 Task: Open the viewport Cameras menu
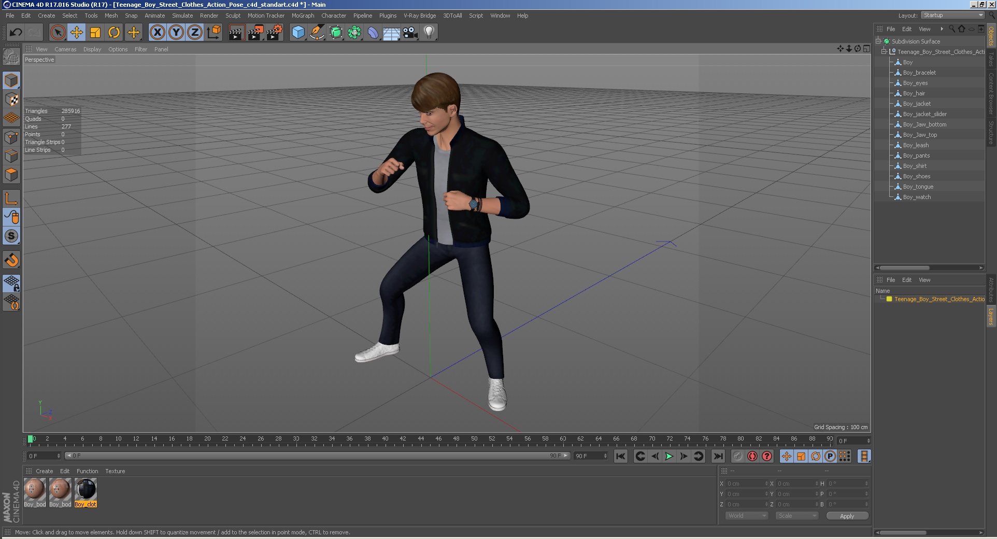coord(65,49)
